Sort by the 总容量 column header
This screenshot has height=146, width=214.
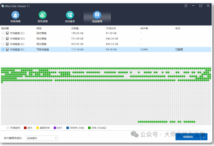pos(75,28)
